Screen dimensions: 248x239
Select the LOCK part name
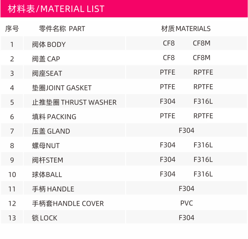click(x=44, y=218)
